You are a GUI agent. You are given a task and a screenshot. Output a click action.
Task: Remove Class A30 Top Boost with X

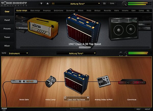(x=88, y=98)
